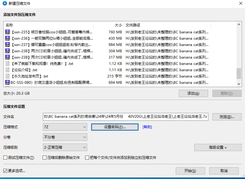The image size is (245, 179).
Task: Select the 【永久地址发布页】.txt file name
Action: [29, 76]
